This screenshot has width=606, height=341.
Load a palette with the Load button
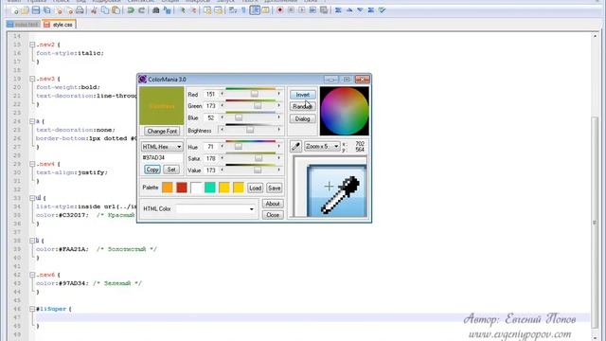(255, 188)
